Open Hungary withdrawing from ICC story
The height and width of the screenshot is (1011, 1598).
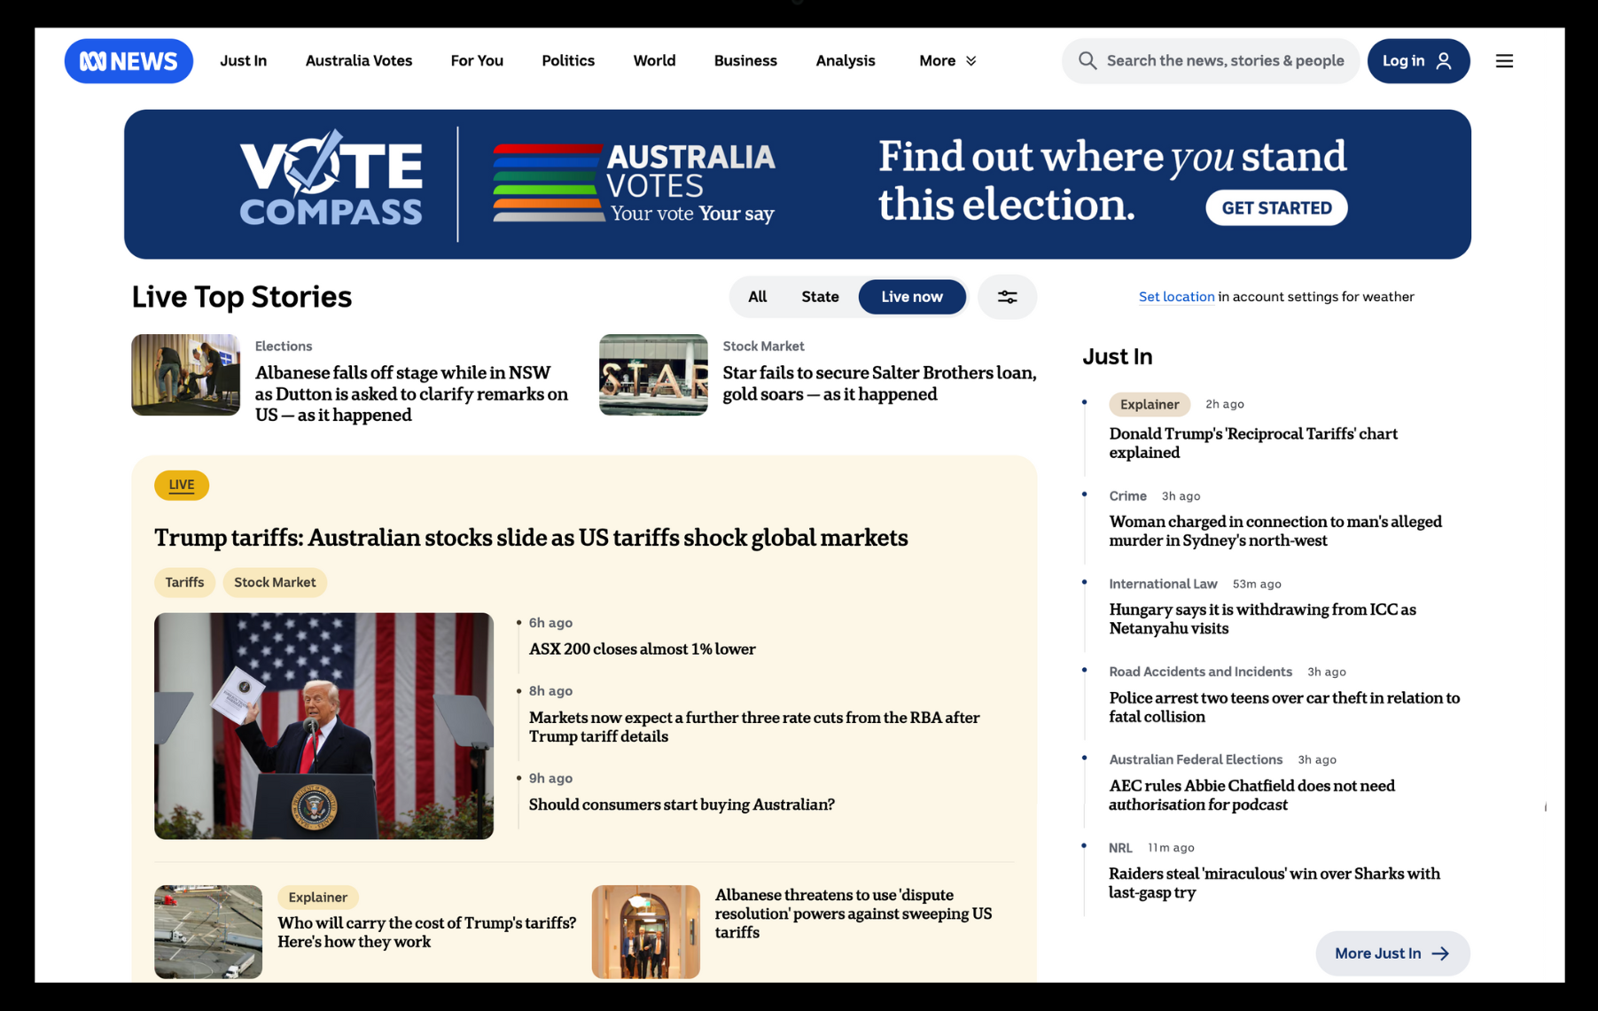pyautogui.click(x=1262, y=618)
